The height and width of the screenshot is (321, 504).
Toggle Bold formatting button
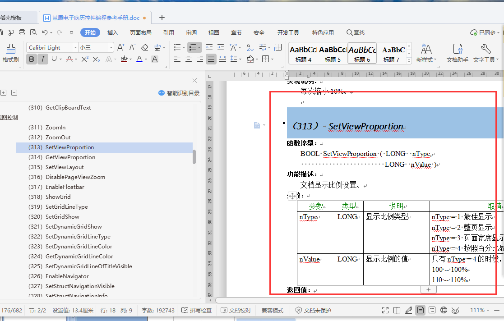(x=31, y=59)
